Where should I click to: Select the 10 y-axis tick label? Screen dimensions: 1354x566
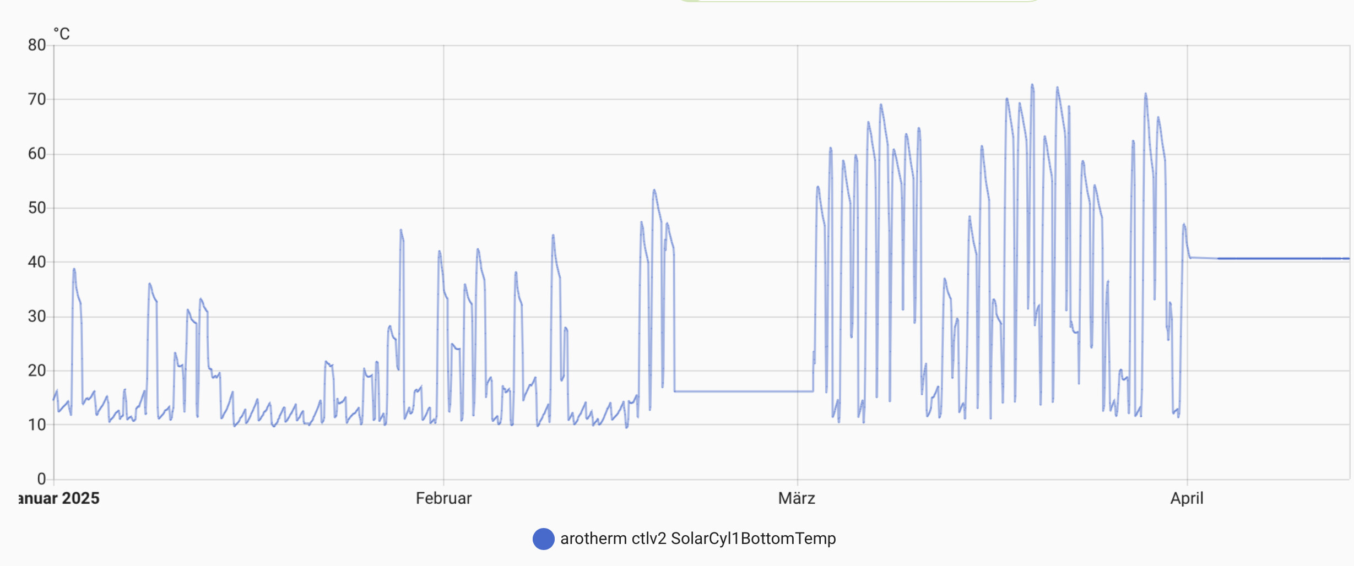(x=37, y=425)
